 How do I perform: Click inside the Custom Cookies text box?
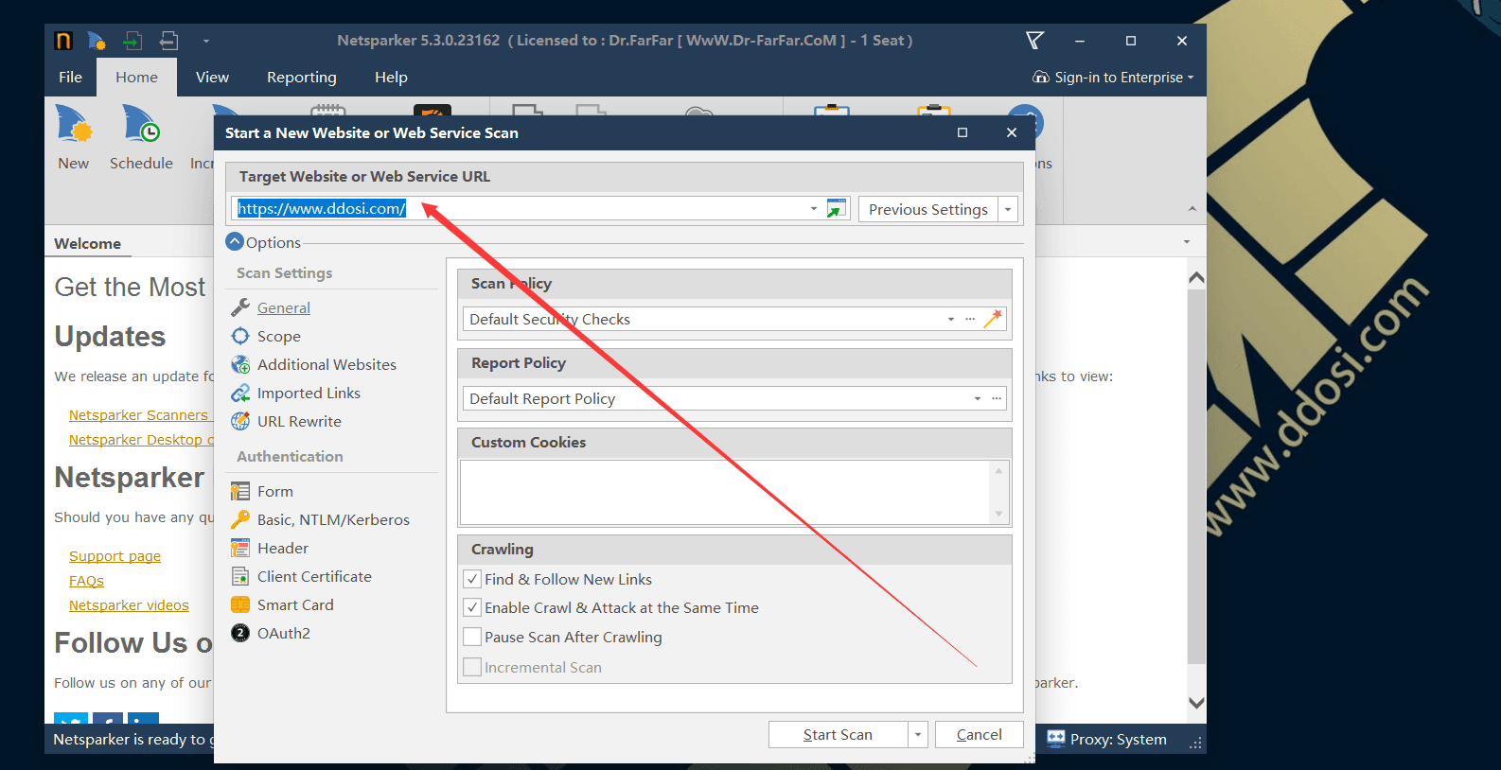tap(725, 492)
